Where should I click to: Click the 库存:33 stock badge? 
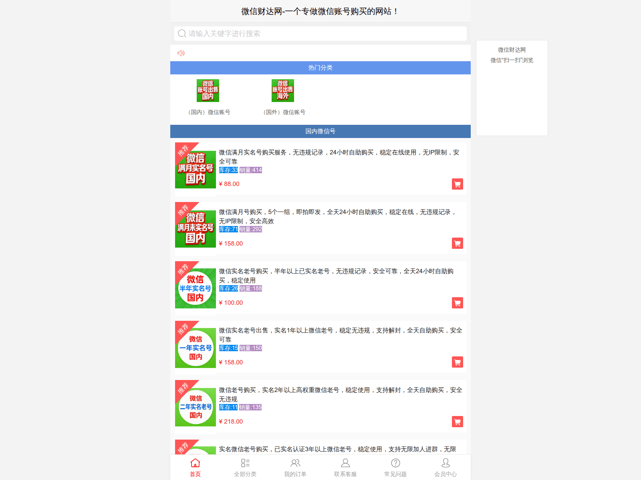pos(228,170)
